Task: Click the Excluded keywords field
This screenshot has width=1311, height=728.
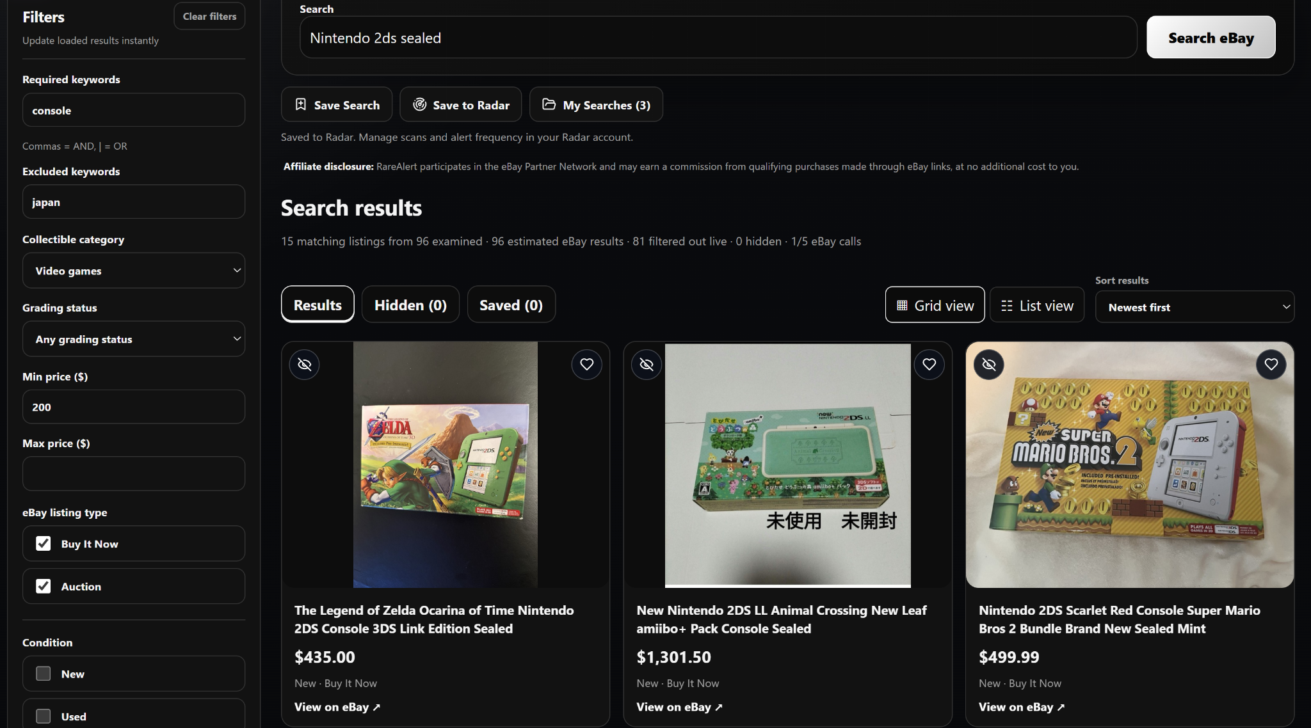Action: tap(134, 202)
